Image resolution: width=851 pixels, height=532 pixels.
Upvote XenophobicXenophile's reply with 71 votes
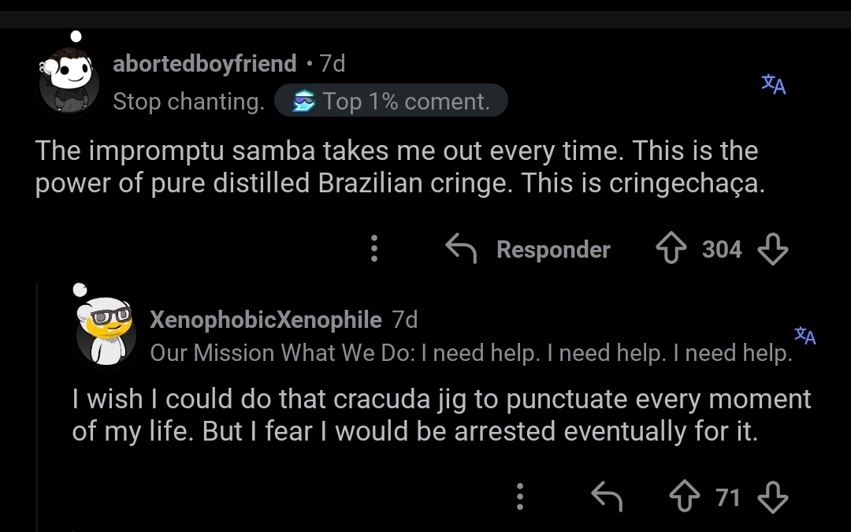coord(684,497)
